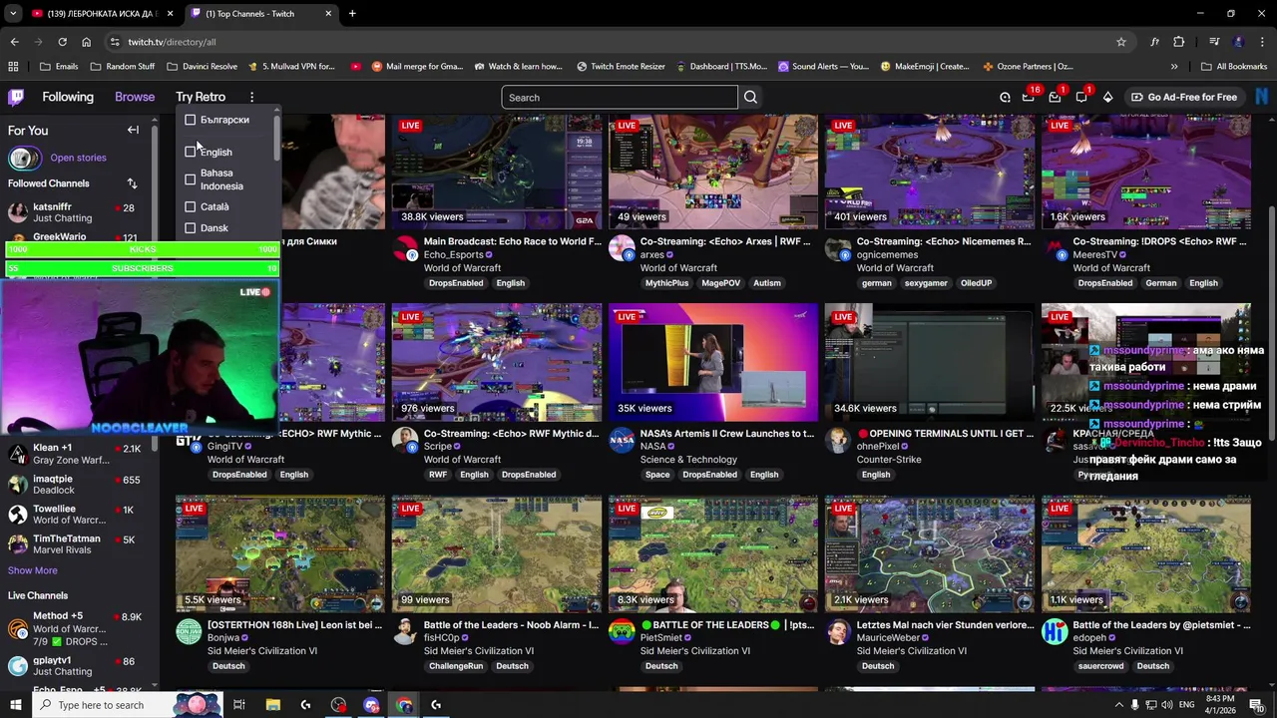The height and width of the screenshot is (718, 1277).
Task: Open Echo_Esports channel link
Action: pyautogui.click(x=453, y=254)
